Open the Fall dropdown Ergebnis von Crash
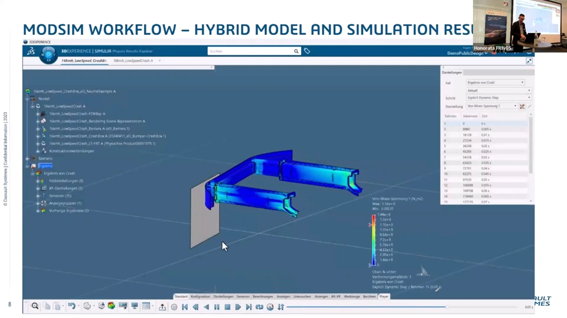The width and height of the screenshot is (567, 318). coord(495,83)
